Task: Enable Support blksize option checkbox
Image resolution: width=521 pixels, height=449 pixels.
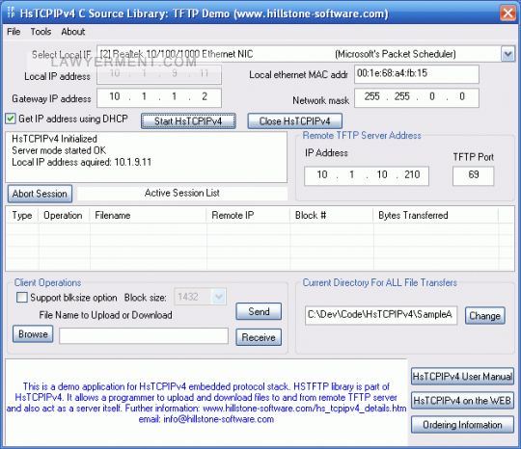Action: click(22, 297)
